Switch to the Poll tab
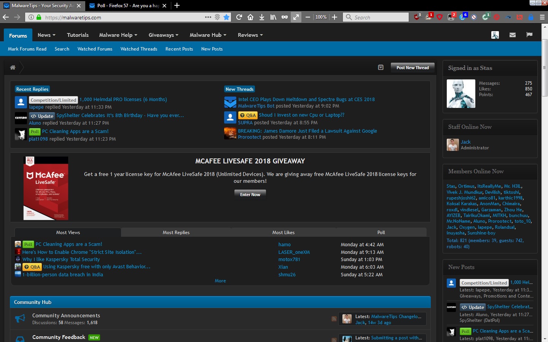Viewport: 548px width, 342px height. tap(381, 233)
